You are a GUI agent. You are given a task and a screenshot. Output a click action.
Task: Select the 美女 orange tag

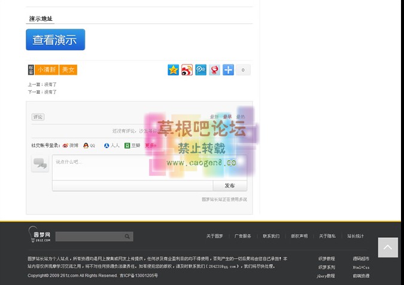coord(68,70)
